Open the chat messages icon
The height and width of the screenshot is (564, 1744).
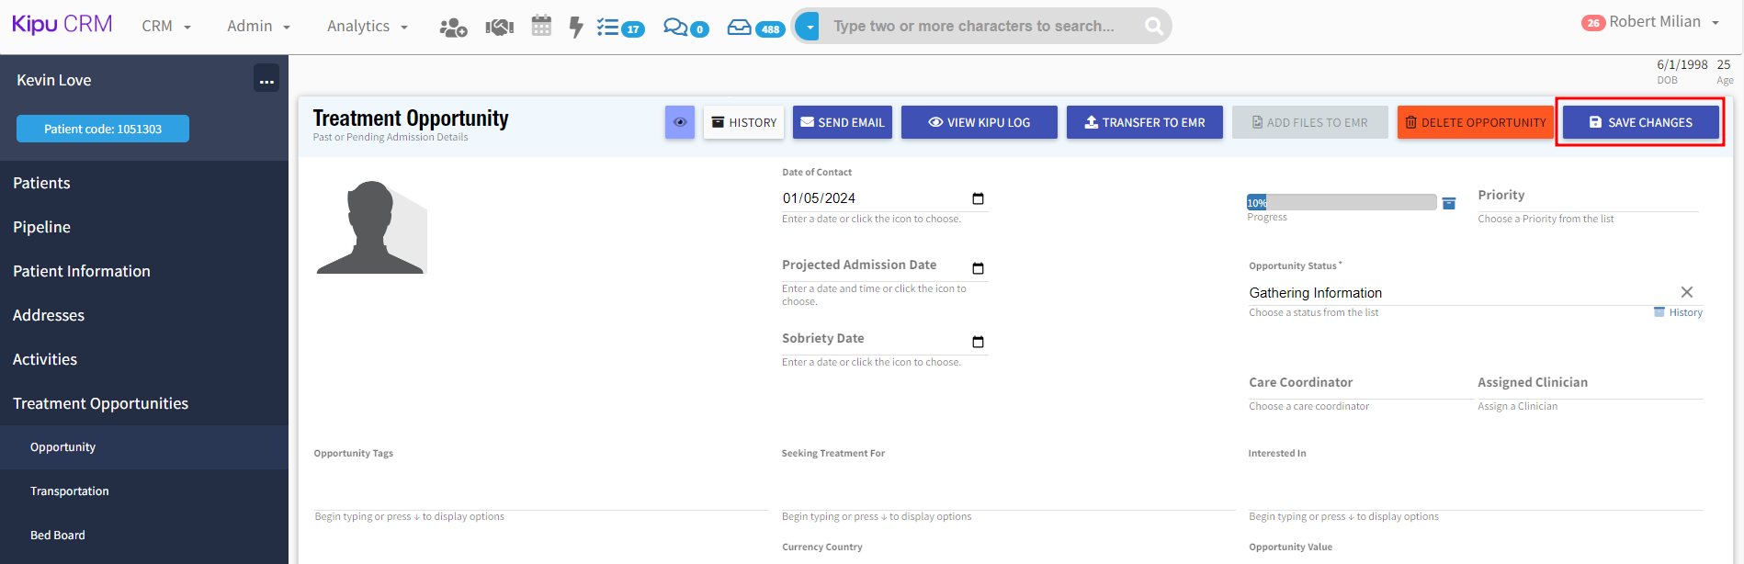pos(685,28)
